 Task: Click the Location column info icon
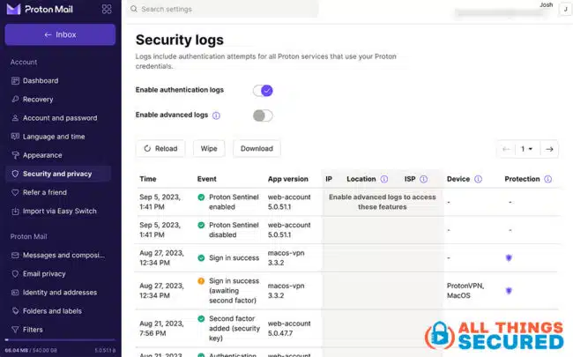(x=384, y=179)
